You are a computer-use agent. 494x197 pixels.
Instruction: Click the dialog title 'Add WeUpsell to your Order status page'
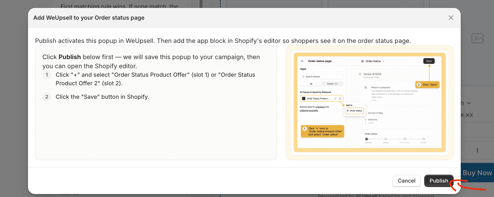coord(89,18)
